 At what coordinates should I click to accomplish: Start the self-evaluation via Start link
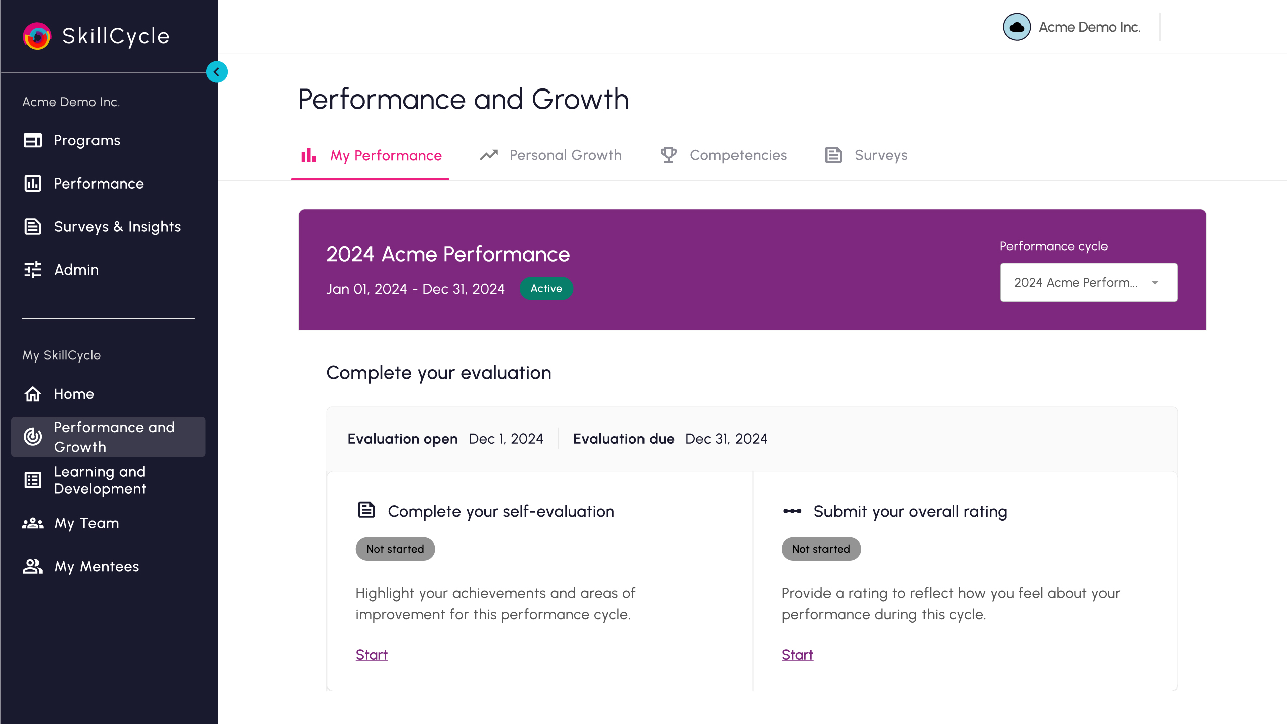click(372, 655)
